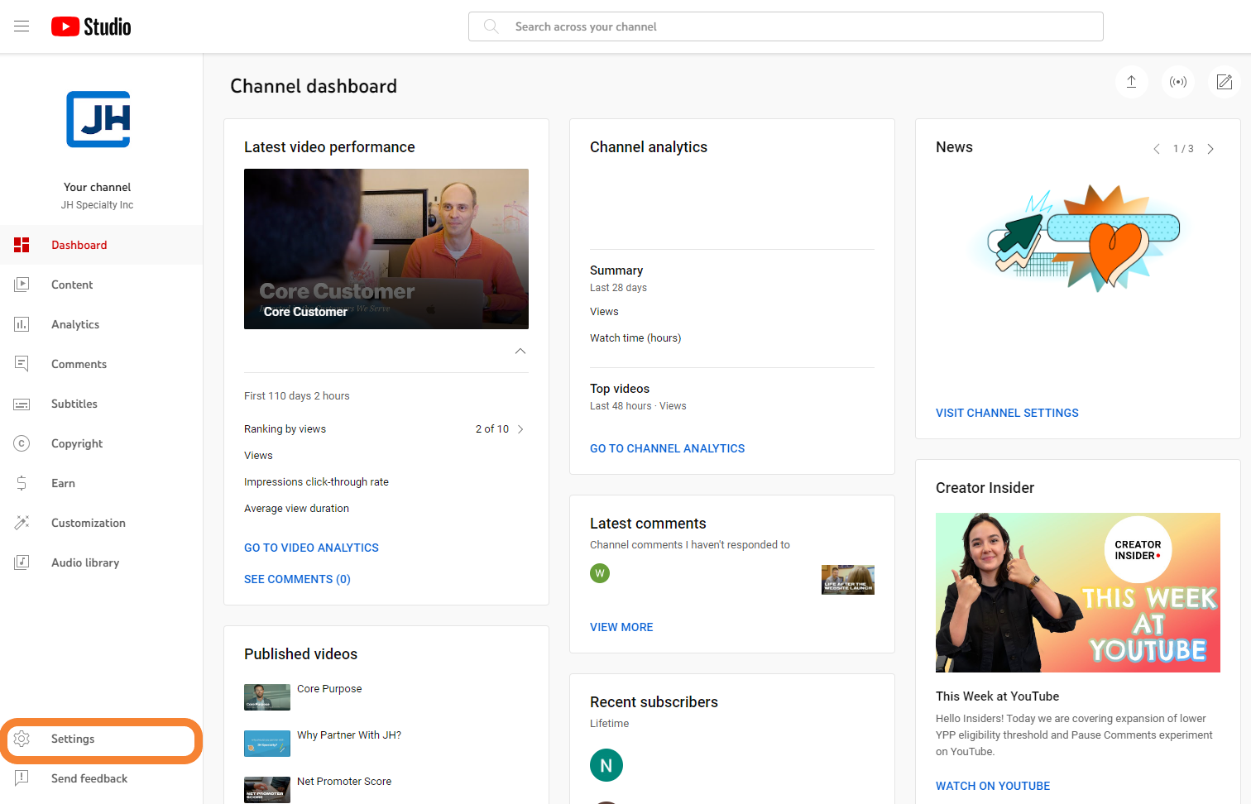Open the Dashboard menu item
This screenshot has height=804, width=1251.
[101, 245]
